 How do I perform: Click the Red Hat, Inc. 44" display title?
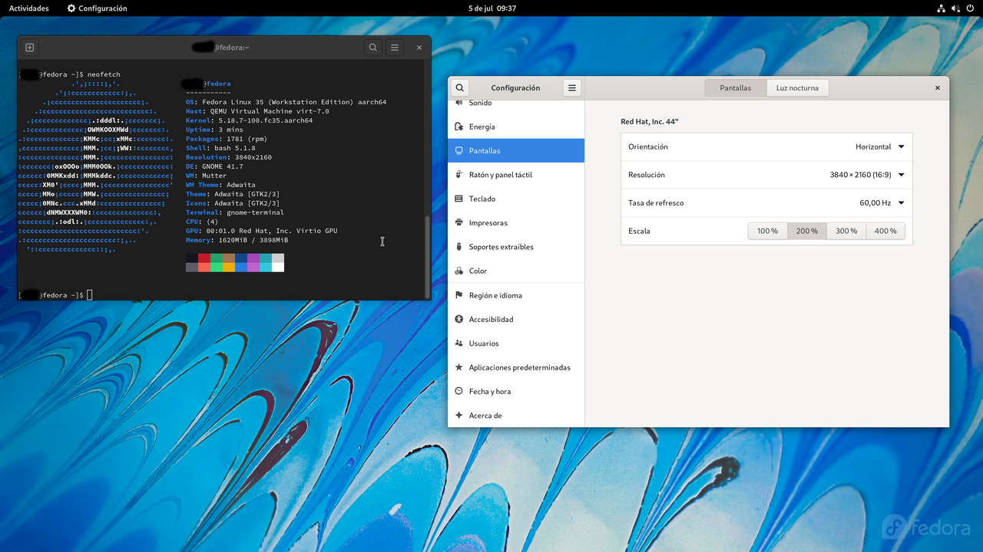(650, 122)
